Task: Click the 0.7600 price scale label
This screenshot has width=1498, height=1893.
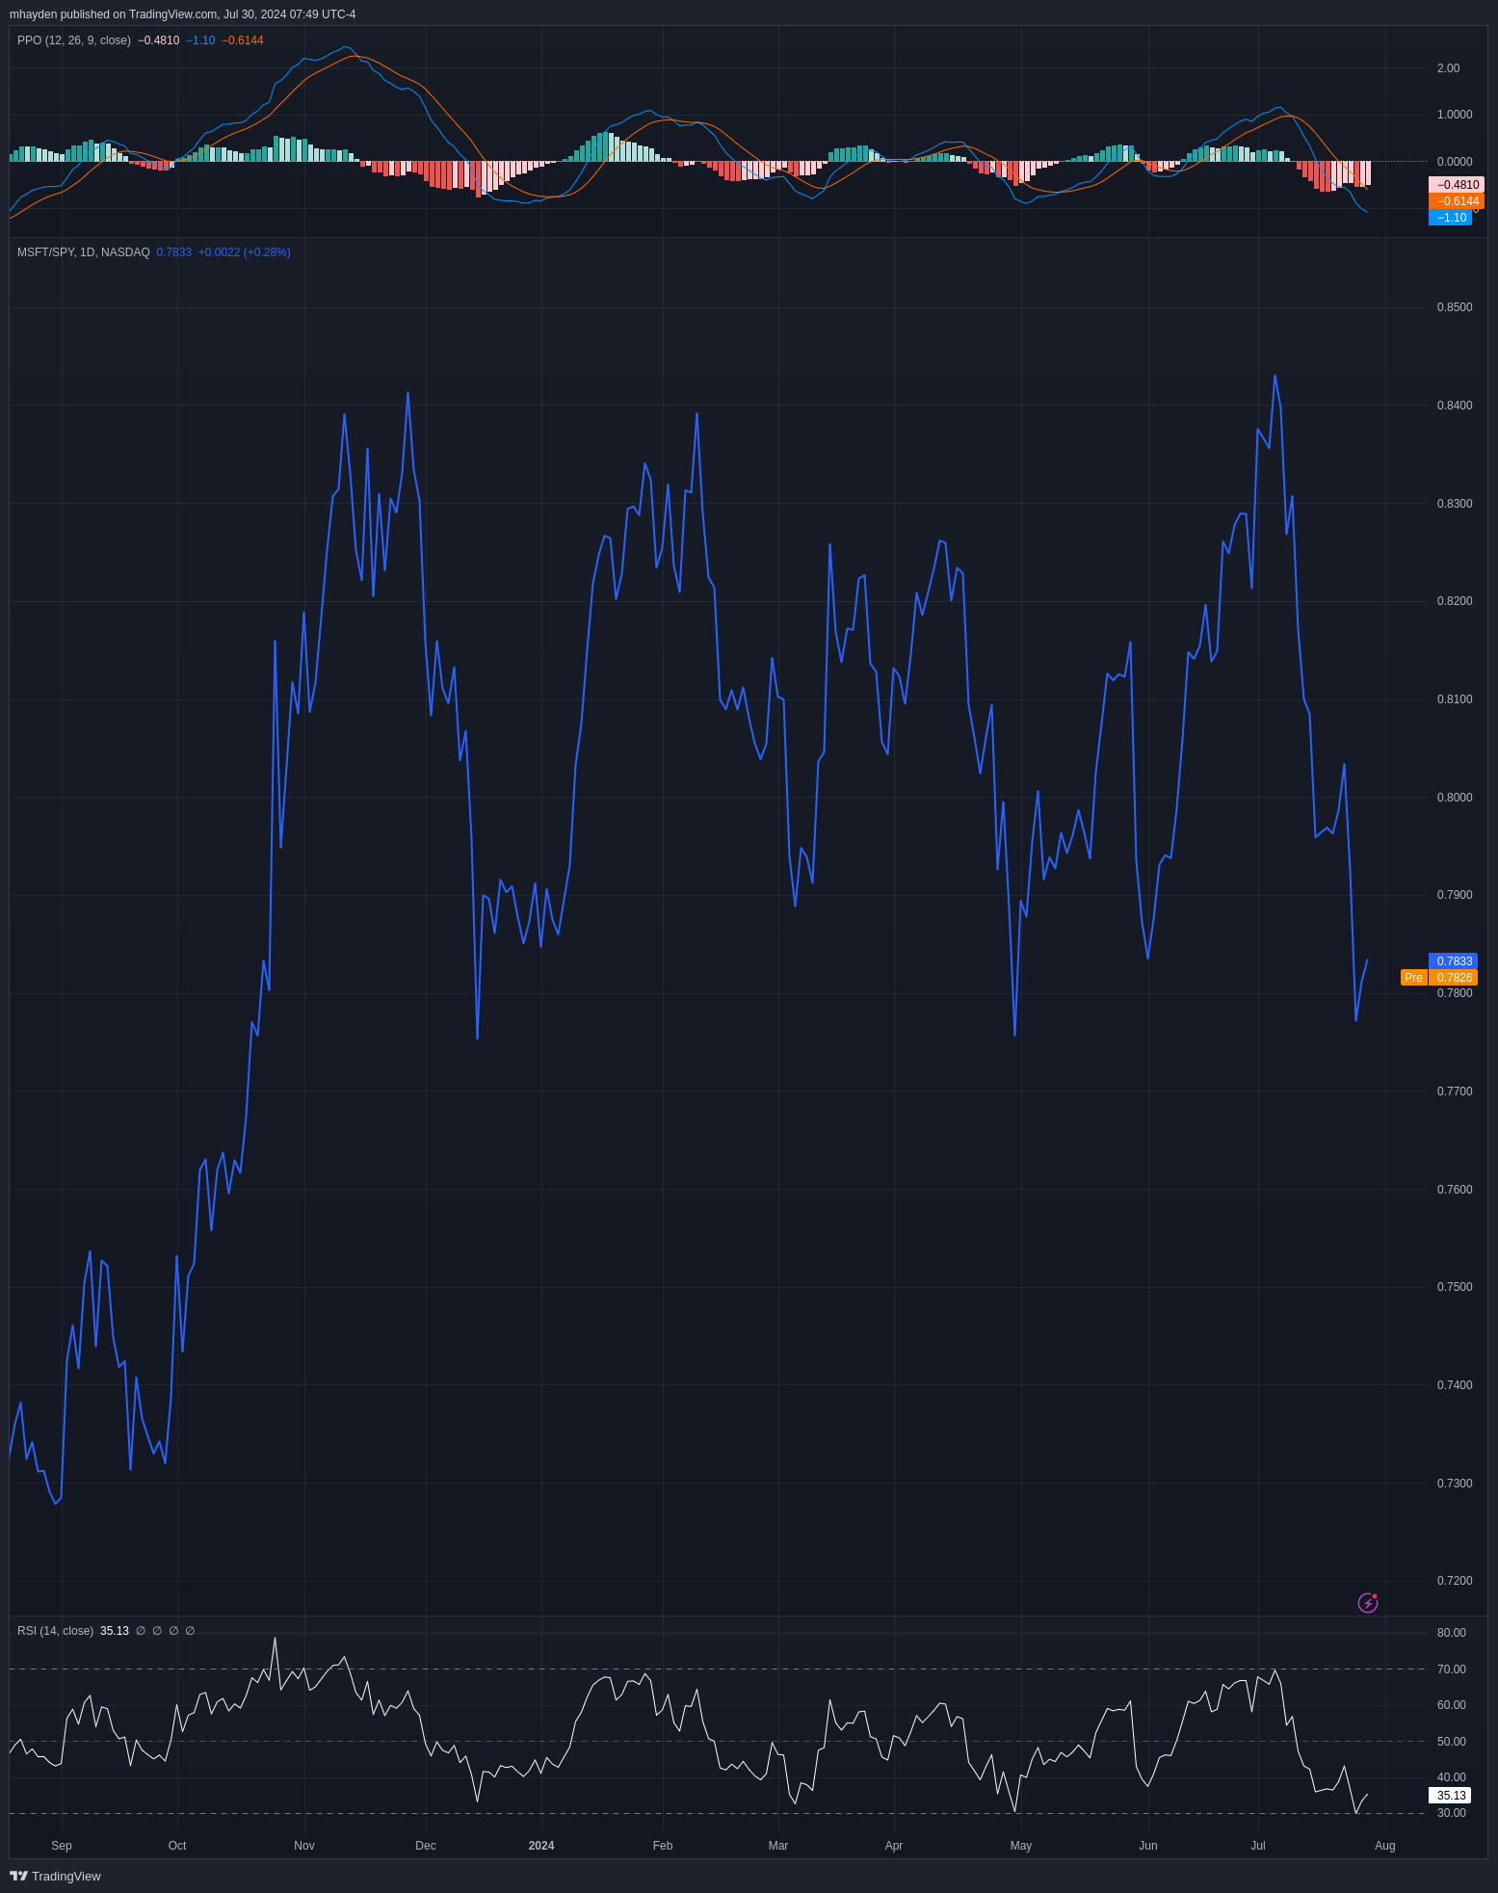Action: coord(1455,1190)
